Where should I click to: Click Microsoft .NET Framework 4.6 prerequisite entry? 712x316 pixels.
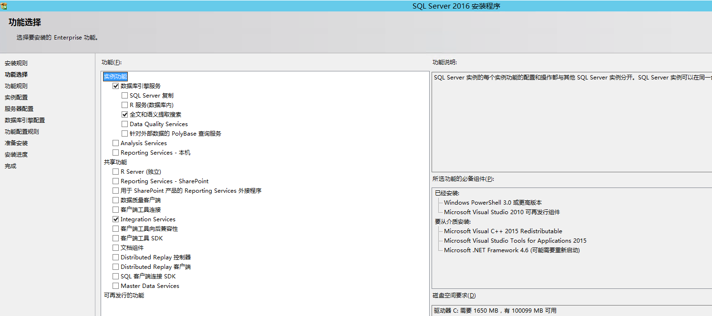click(x=511, y=250)
